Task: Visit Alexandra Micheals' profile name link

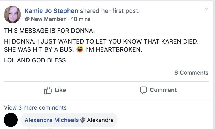Action: pyautogui.click(x=52, y=120)
